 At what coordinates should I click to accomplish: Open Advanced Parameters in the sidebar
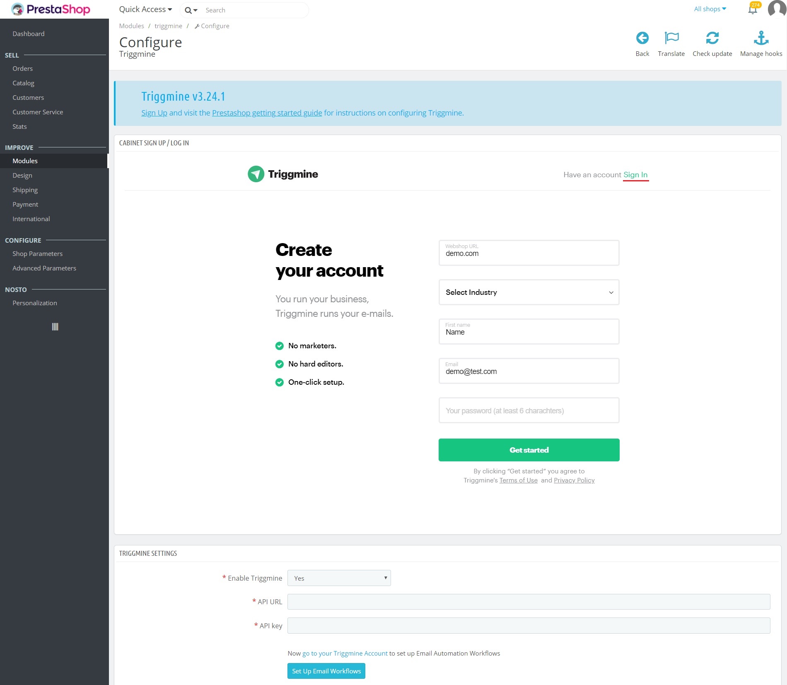click(44, 268)
